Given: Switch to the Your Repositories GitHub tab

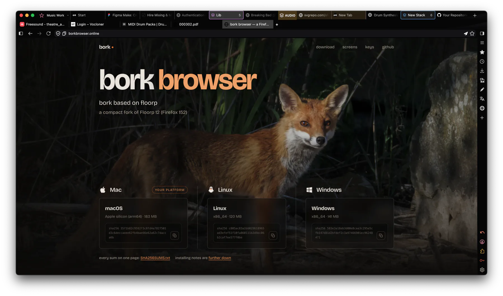Looking at the screenshot, I should tap(452, 15).
